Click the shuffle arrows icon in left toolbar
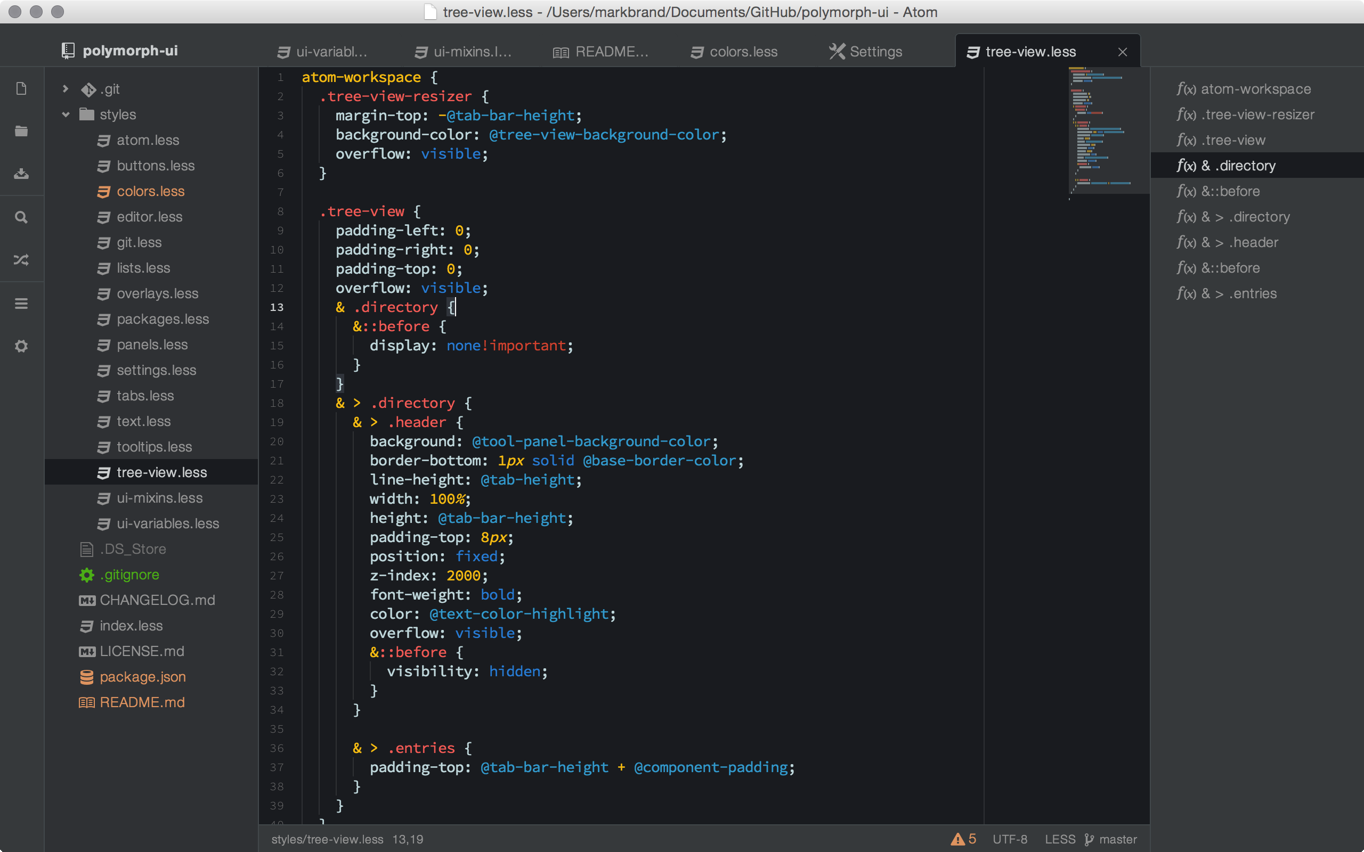1364x852 pixels. (21, 260)
